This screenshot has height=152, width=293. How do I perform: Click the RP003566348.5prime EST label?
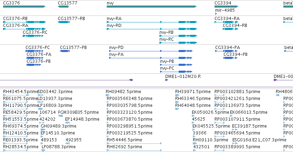[x=129, y=99]
